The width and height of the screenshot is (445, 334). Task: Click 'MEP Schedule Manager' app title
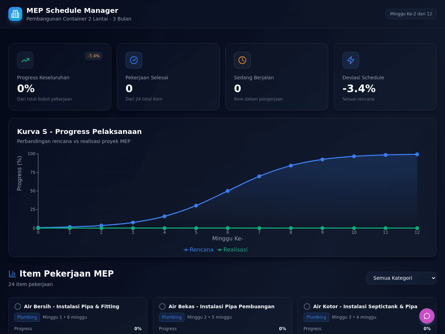coord(72,10)
